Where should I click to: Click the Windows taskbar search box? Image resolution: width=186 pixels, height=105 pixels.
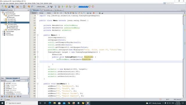point(21,103)
